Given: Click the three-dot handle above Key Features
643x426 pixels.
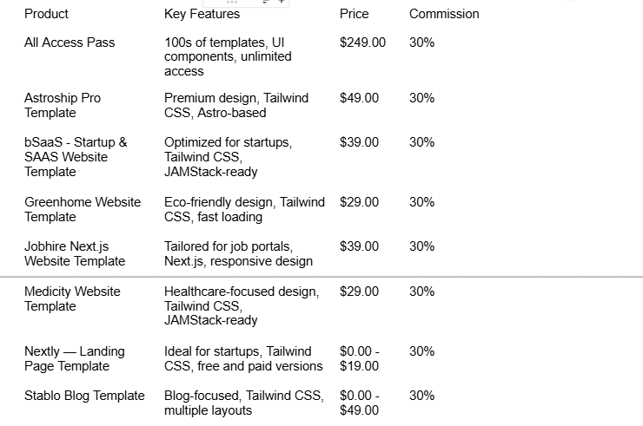Looking at the screenshot, I should point(232,3).
